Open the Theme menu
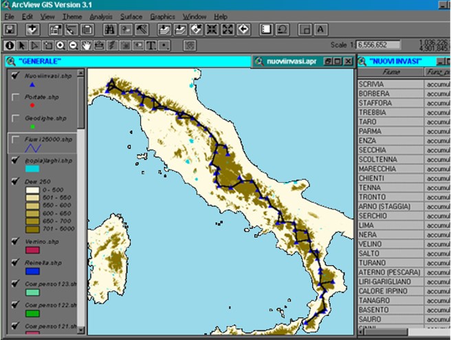The width and height of the screenshot is (451, 340). 71,16
